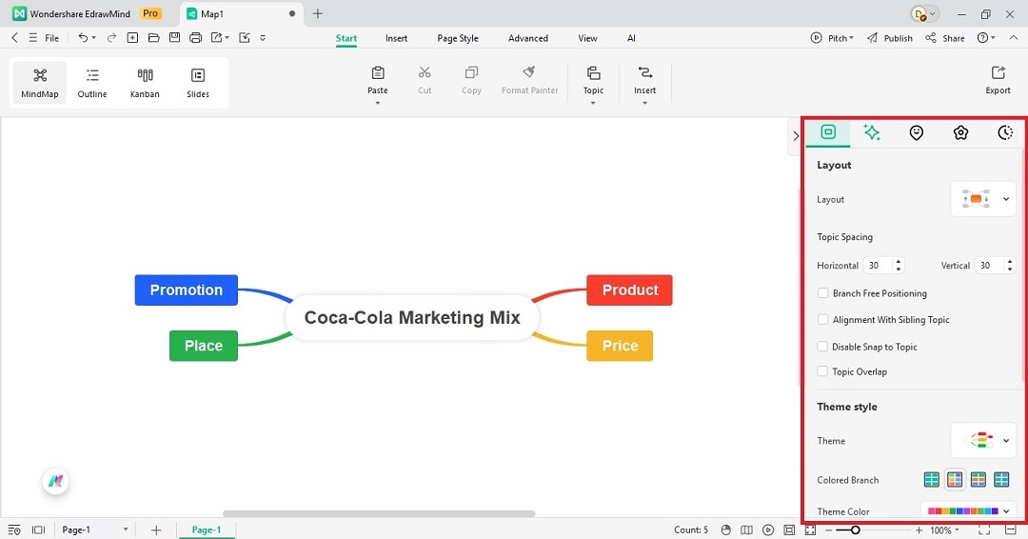1028x539 pixels.
Task: Open the clipart badge panel tab
Action: 960,132
